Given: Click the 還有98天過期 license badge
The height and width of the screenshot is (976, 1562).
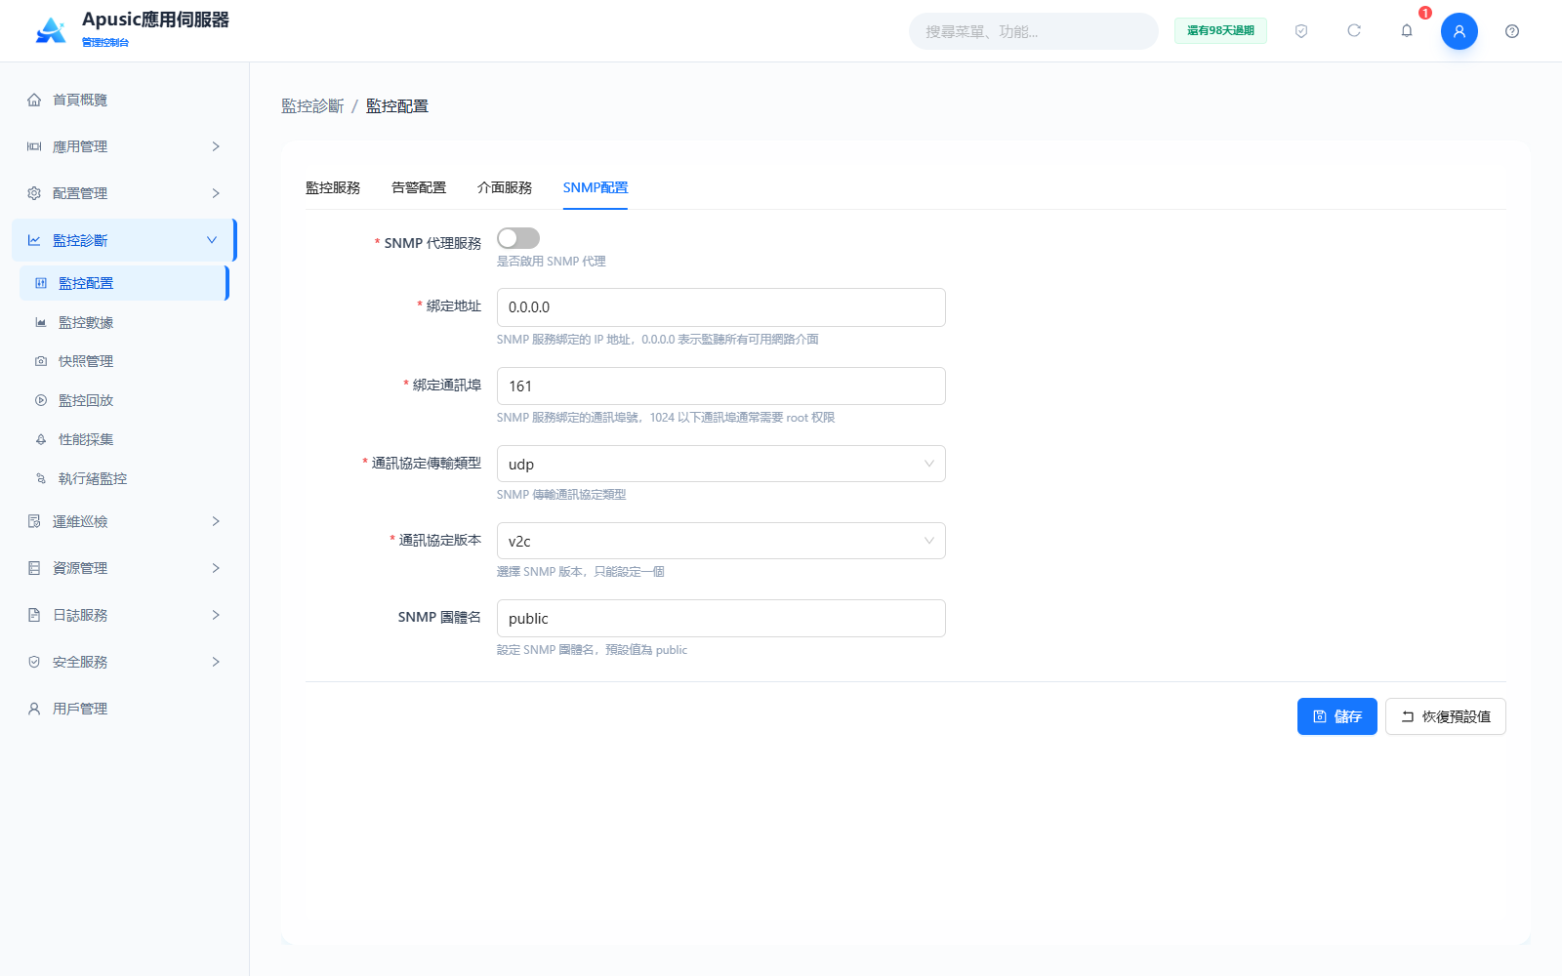Looking at the screenshot, I should [1220, 31].
